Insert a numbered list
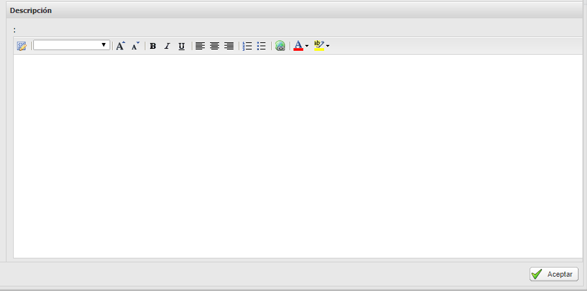The width and height of the screenshot is (587, 291). click(247, 46)
